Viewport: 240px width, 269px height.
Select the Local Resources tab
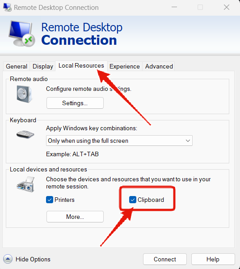tap(81, 65)
